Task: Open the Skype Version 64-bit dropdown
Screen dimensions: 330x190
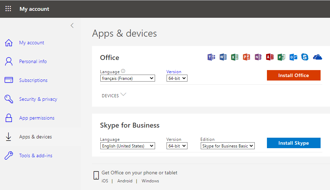Action: coord(177,146)
